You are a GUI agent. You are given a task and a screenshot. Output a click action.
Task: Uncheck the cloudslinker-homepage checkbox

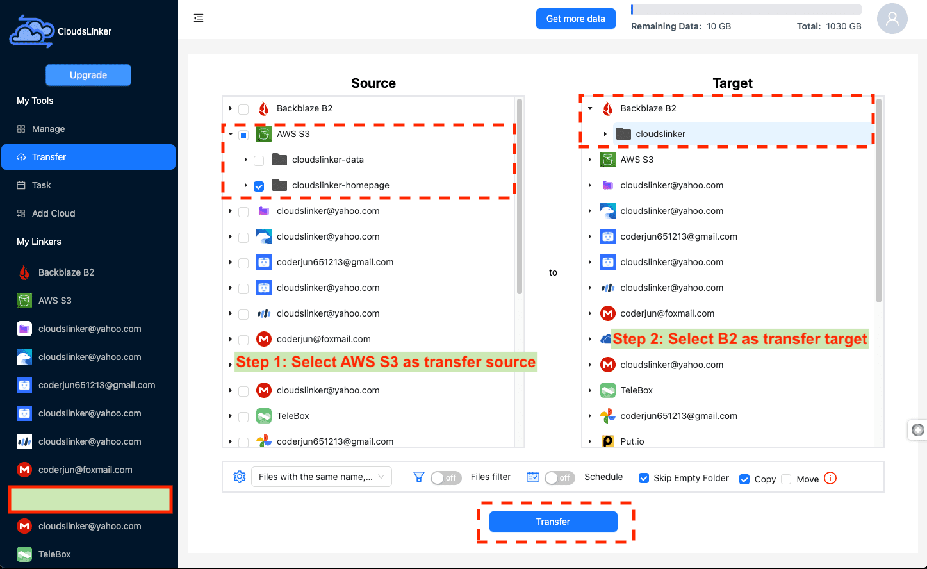259,186
